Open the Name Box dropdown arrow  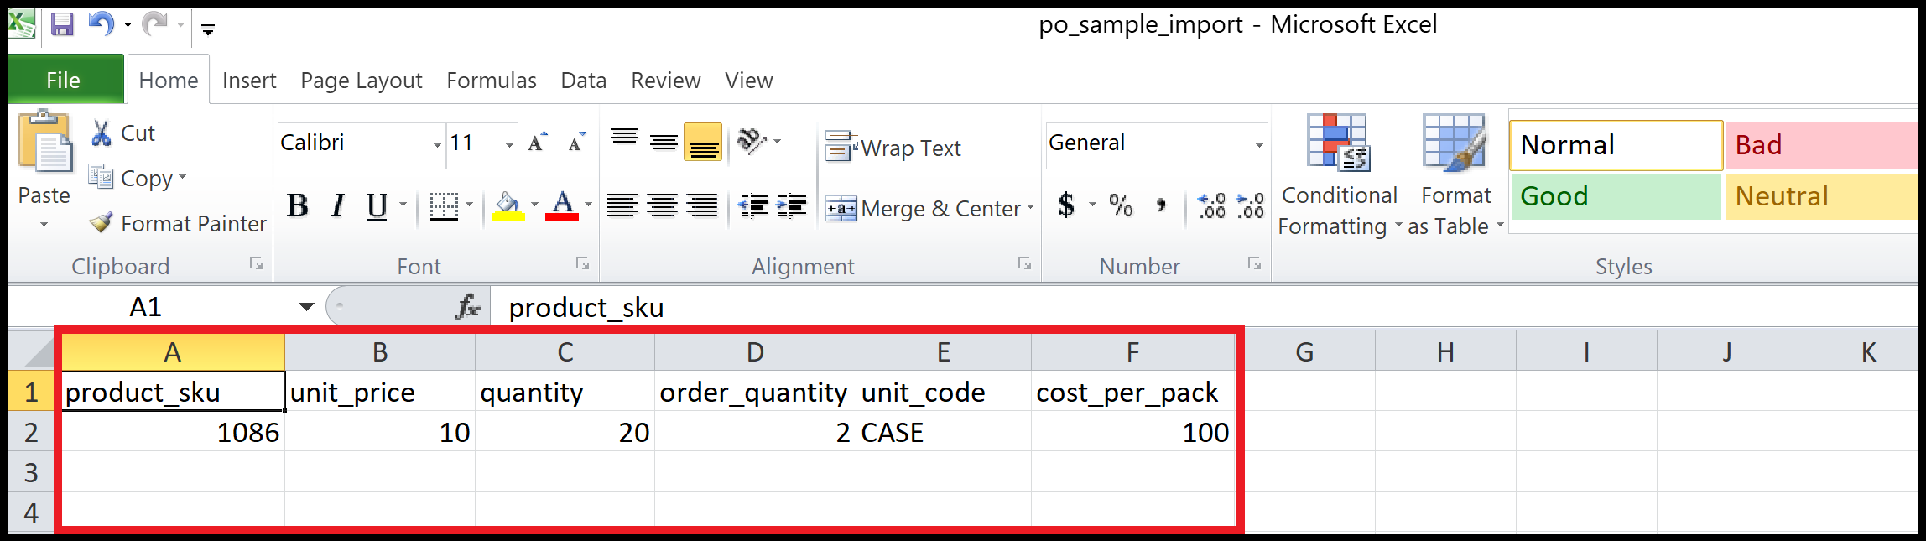[x=306, y=307]
